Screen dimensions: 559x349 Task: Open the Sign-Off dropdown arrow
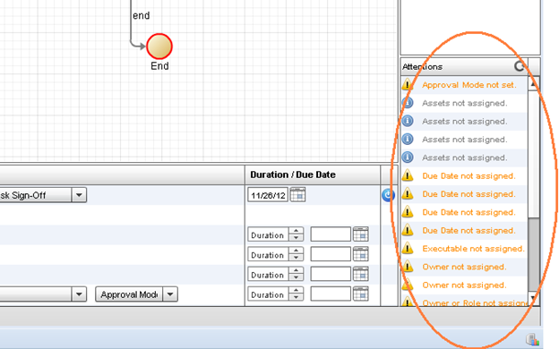click(79, 195)
